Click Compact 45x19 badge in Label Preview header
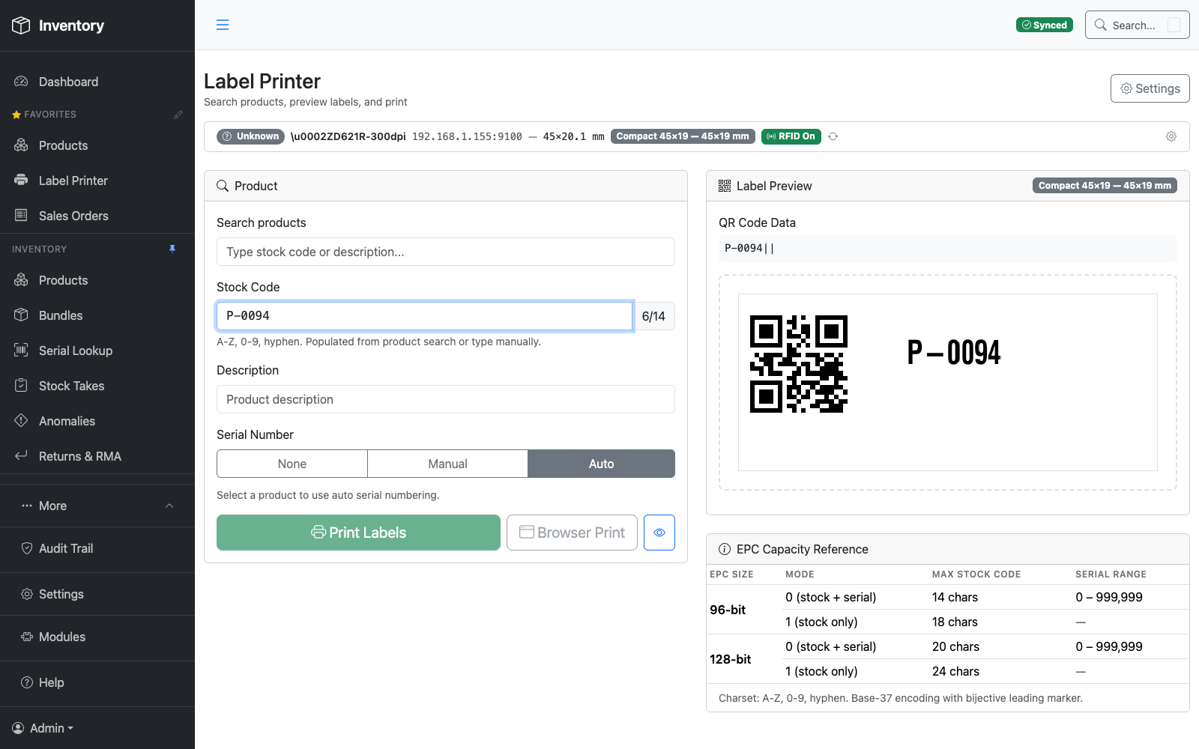1199x749 pixels. [1105, 186]
